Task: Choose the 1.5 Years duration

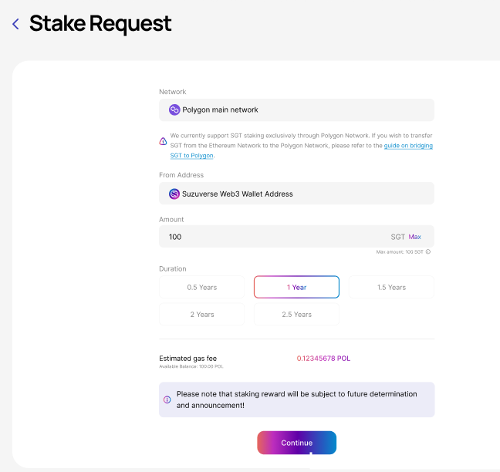Action: coord(391,287)
